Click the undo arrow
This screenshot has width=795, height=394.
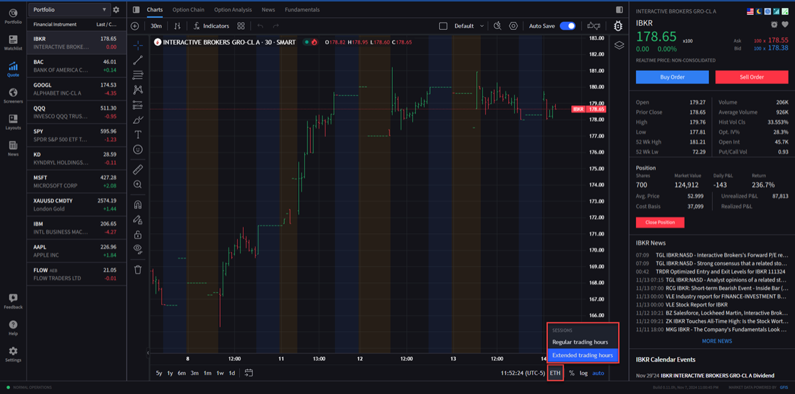(260, 26)
